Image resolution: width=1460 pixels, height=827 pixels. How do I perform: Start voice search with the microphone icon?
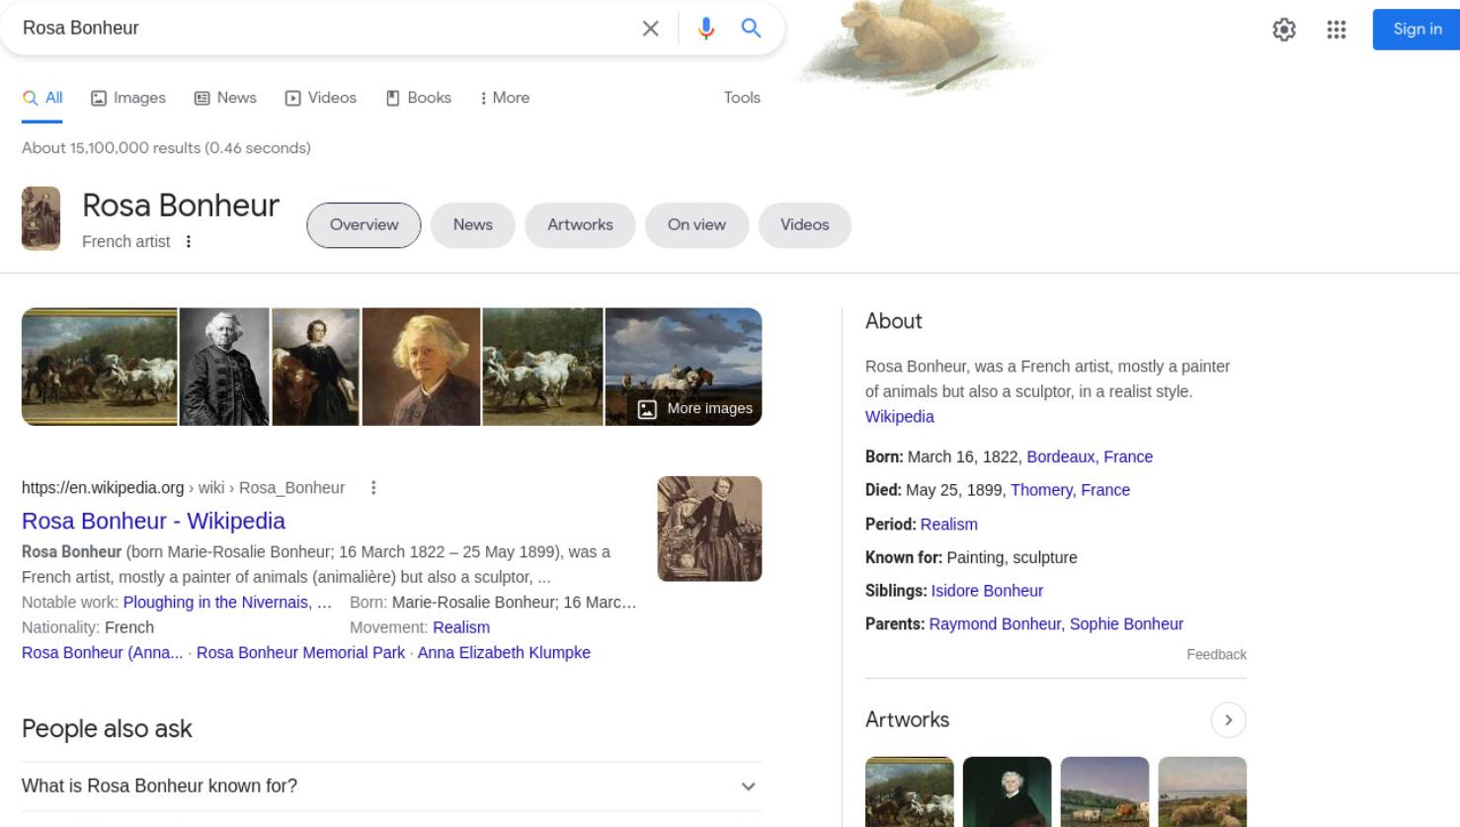click(705, 29)
